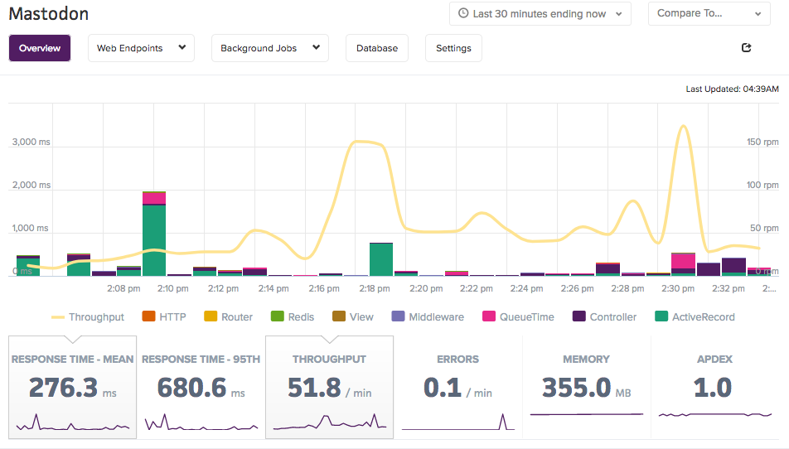This screenshot has height=449, width=789.
Task: Toggle View series in chart legend
Action: point(353,316)
